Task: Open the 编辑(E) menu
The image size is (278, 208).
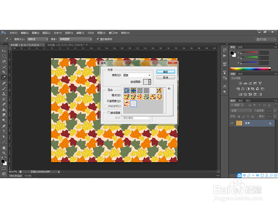Action: pos(25,33)
